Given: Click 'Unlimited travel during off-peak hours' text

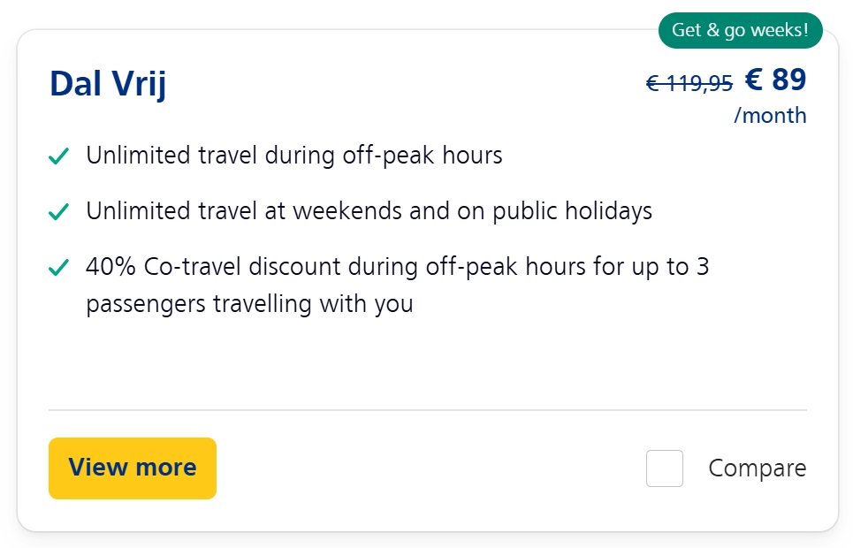Looking at the screenshot, I should (x=293, y=156).
